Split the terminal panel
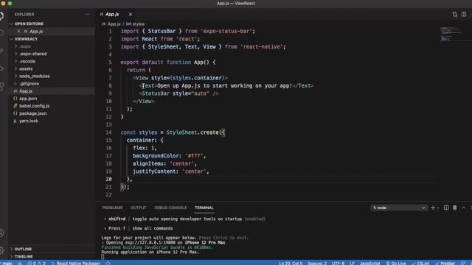Viewport: 472px width, 265px height. pyautogui.click(x=446, y=208)
